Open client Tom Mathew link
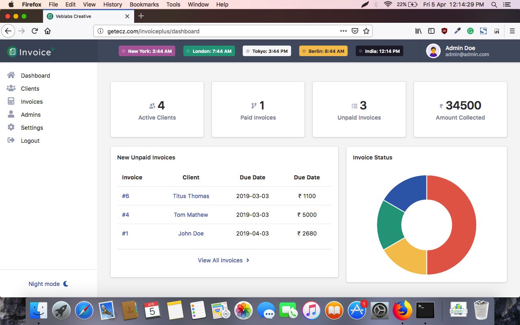The width and height of the screenshot is (520, 325). tap(191, 215)
